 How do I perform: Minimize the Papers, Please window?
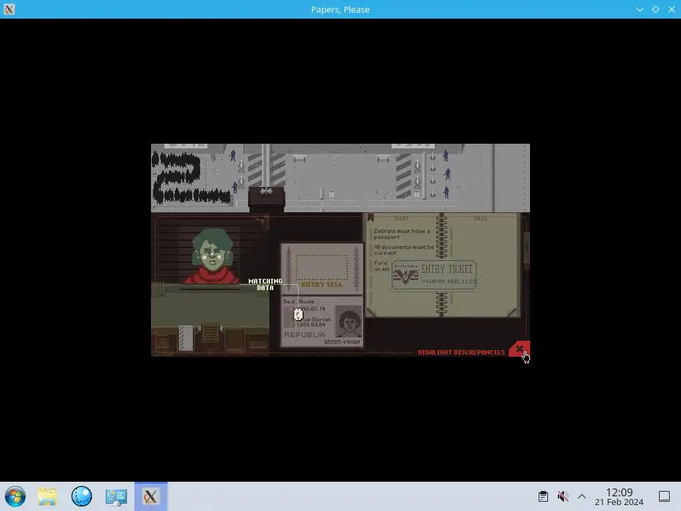(639, 9)
